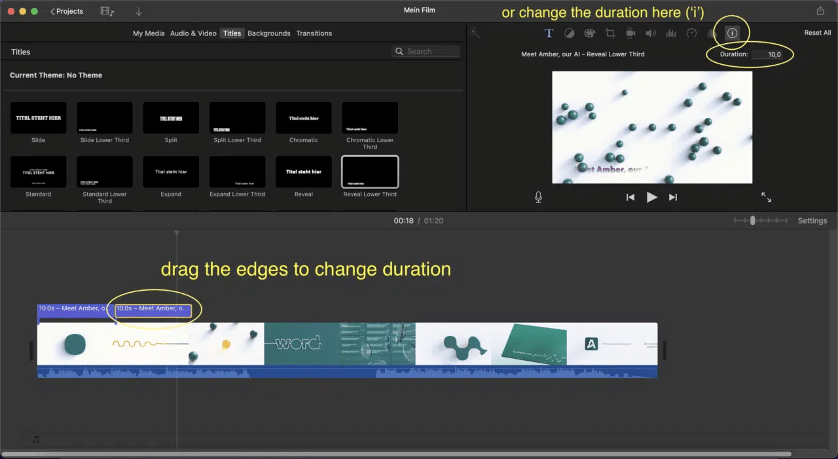Click the 'Meet Amber, our AI - Reveal Lower Third' label
838x459 pixels.
[583, 54]
